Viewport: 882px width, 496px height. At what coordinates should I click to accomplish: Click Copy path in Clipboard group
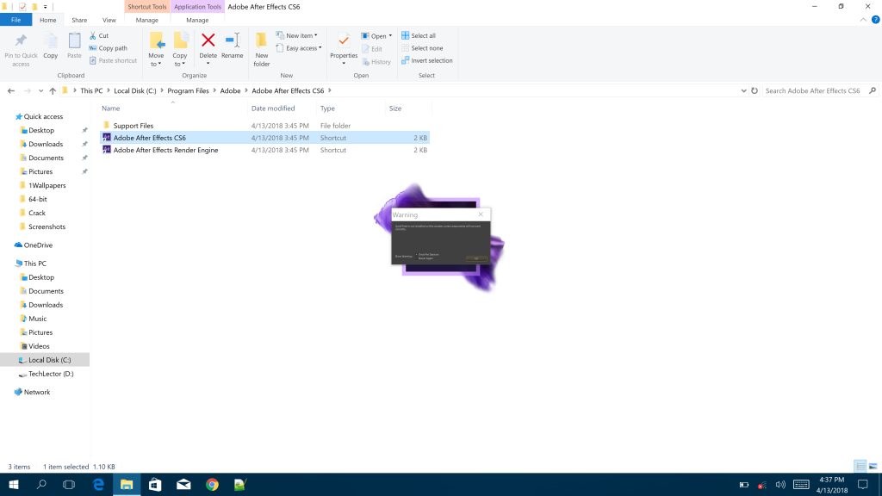coord(108,48)
